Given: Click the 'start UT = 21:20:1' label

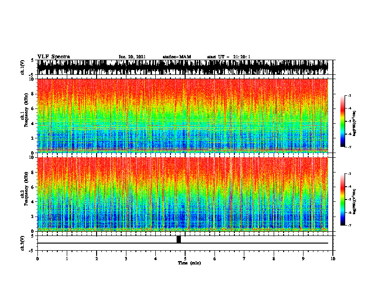Looking at the screenshot, I should [229, 57].
